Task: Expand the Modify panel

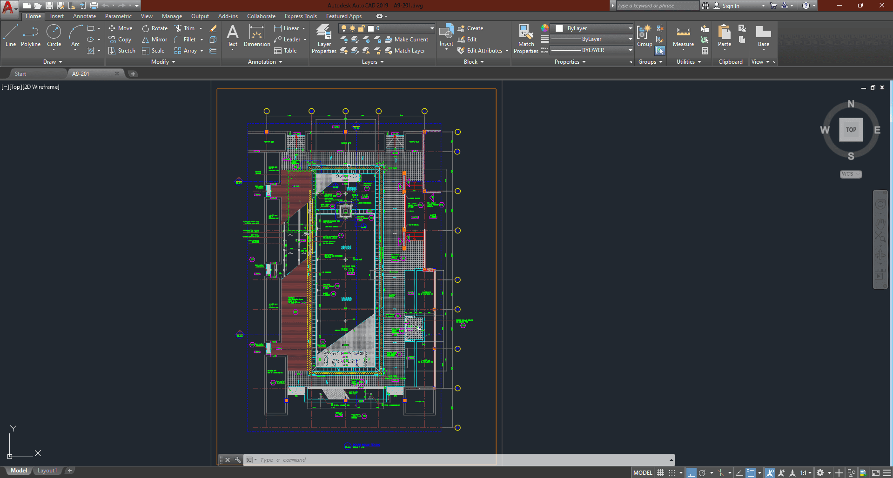Action: pyautogui.click(x=163, y=62)
